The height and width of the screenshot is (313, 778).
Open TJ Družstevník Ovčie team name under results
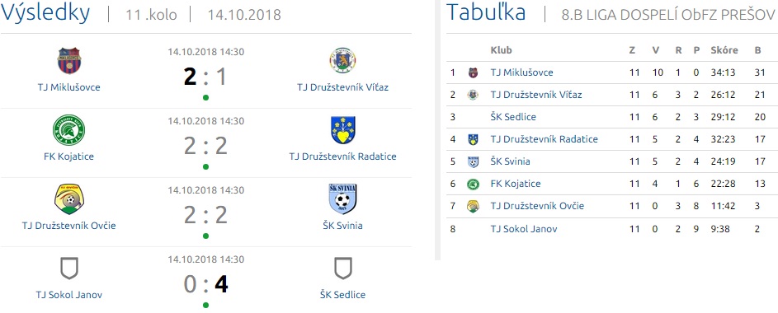69,226
